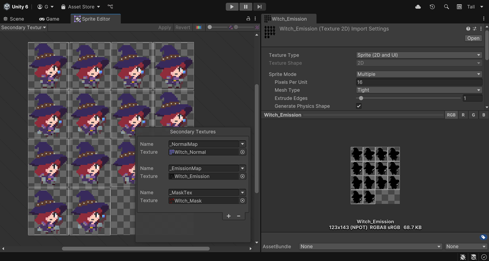Screen dimensions: 489x261
Task: Open the _MaskTex name dropdown
Action: pyautogui.click(x=243, y=192)
